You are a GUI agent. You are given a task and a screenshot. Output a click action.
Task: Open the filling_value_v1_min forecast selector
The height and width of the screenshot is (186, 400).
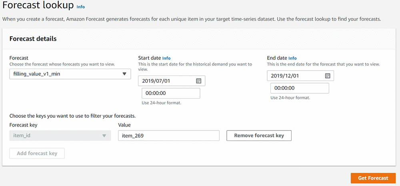pyautogui.click(x=70, y=74)
